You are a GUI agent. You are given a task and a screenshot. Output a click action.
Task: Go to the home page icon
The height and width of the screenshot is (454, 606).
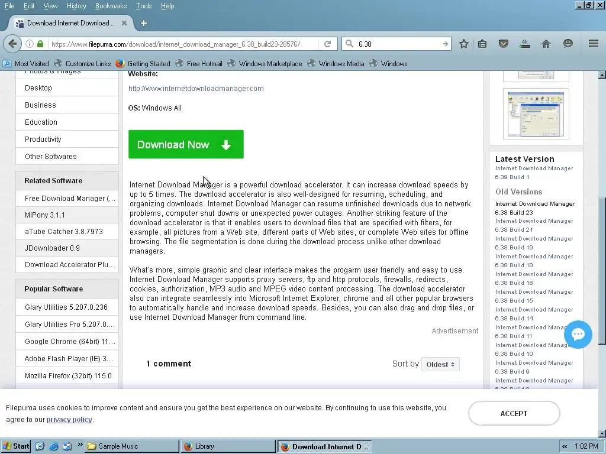[x=546, y=44]
